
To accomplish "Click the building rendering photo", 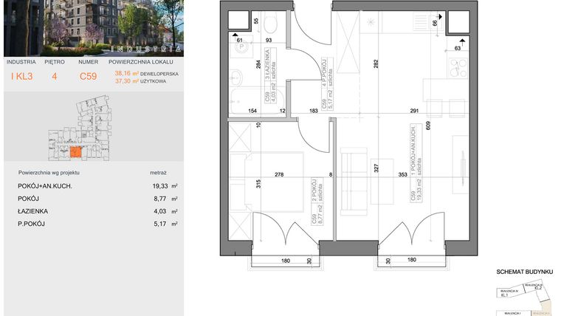I will 91,27.
